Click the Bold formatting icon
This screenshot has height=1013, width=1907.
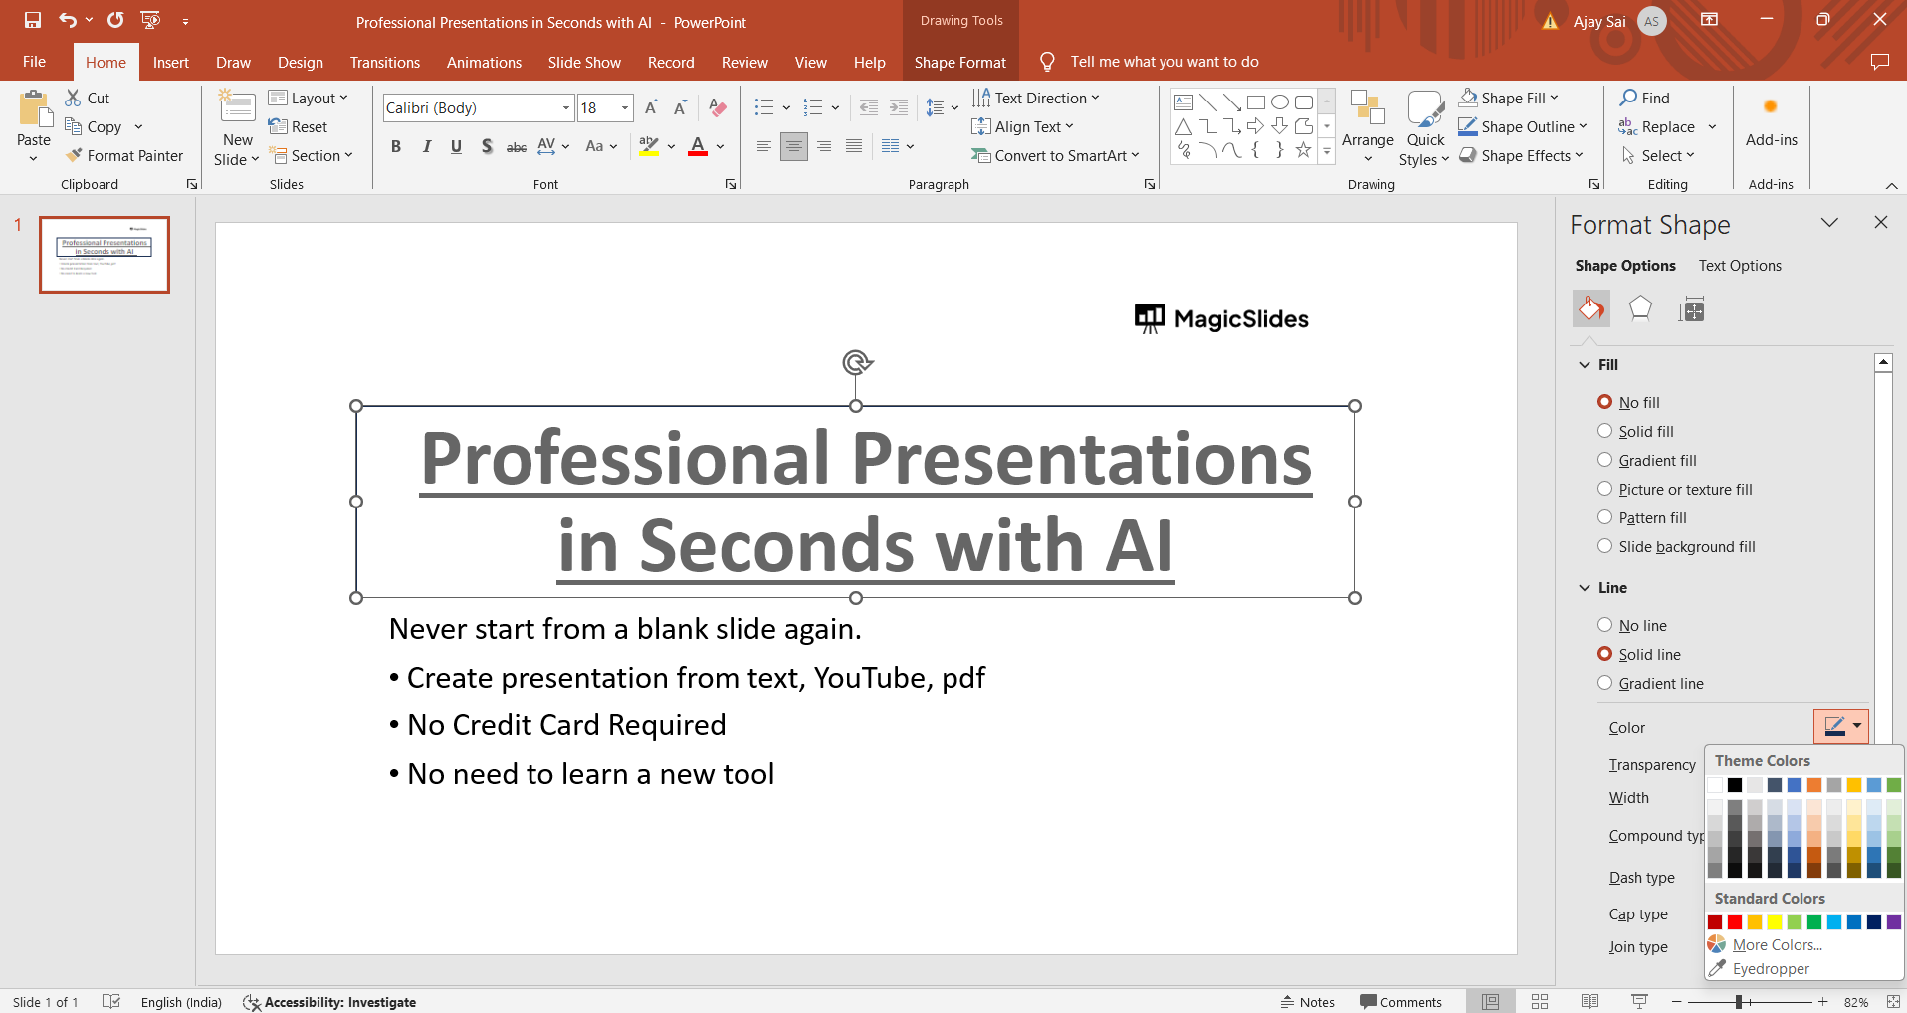click(396, 146)
